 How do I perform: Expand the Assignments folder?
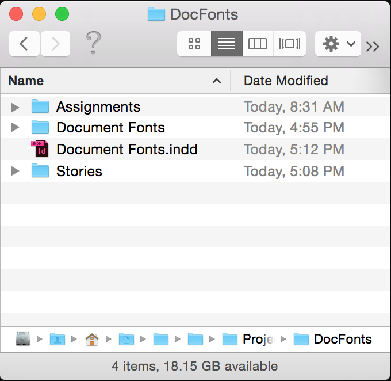15,107
